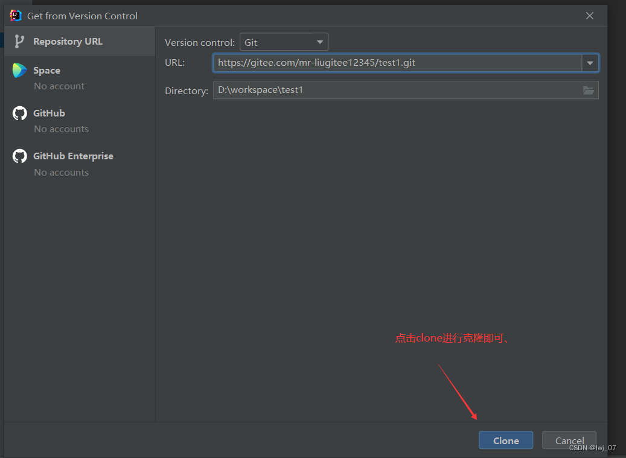Viewport: 626px width, 458px height.
Task: Click the 'Version control:' label
Action: 200,43
